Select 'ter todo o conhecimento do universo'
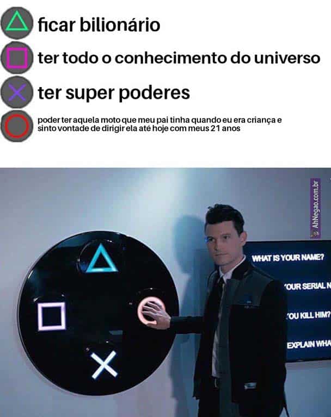The image size is (331, 417). (x=179, y=58)
